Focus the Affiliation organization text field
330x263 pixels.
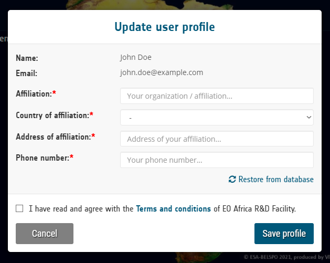click(217, 96)
